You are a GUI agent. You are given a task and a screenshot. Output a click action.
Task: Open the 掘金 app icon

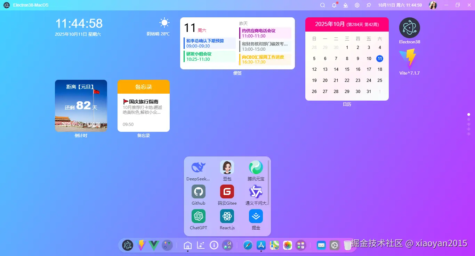click(256, 216)
